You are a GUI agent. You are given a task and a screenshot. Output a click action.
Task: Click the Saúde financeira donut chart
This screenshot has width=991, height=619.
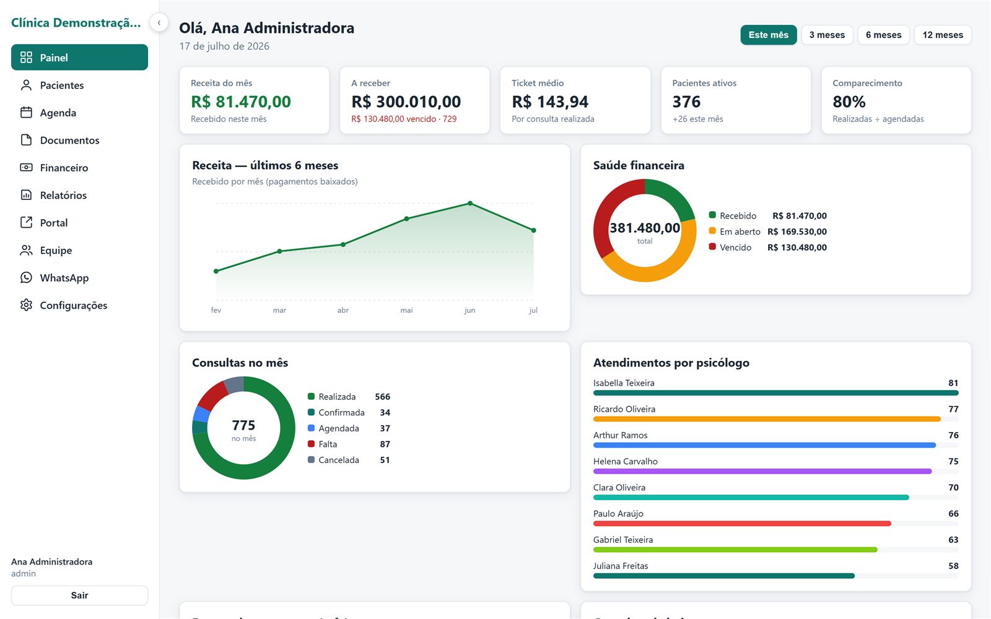[645, 230]
